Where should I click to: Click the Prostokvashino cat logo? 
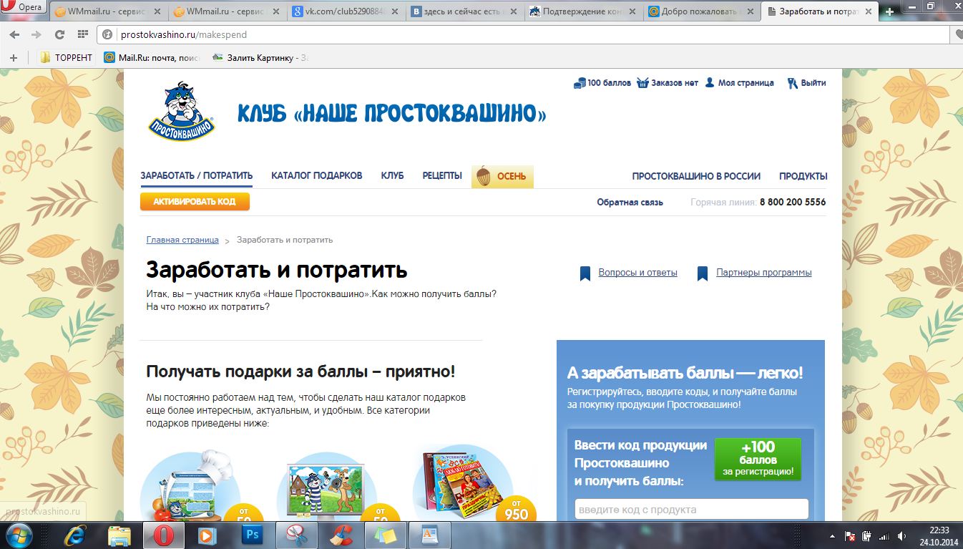coord(182,110)
